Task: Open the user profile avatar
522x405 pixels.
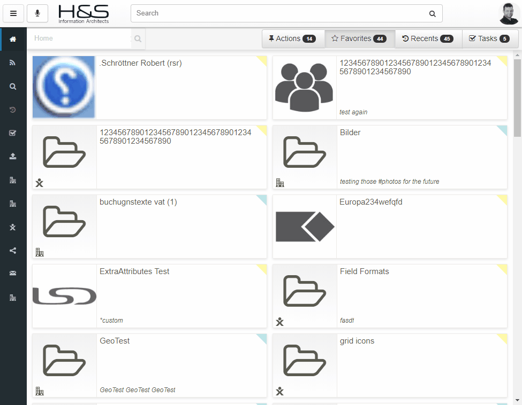Action: (x=509, y=14)
